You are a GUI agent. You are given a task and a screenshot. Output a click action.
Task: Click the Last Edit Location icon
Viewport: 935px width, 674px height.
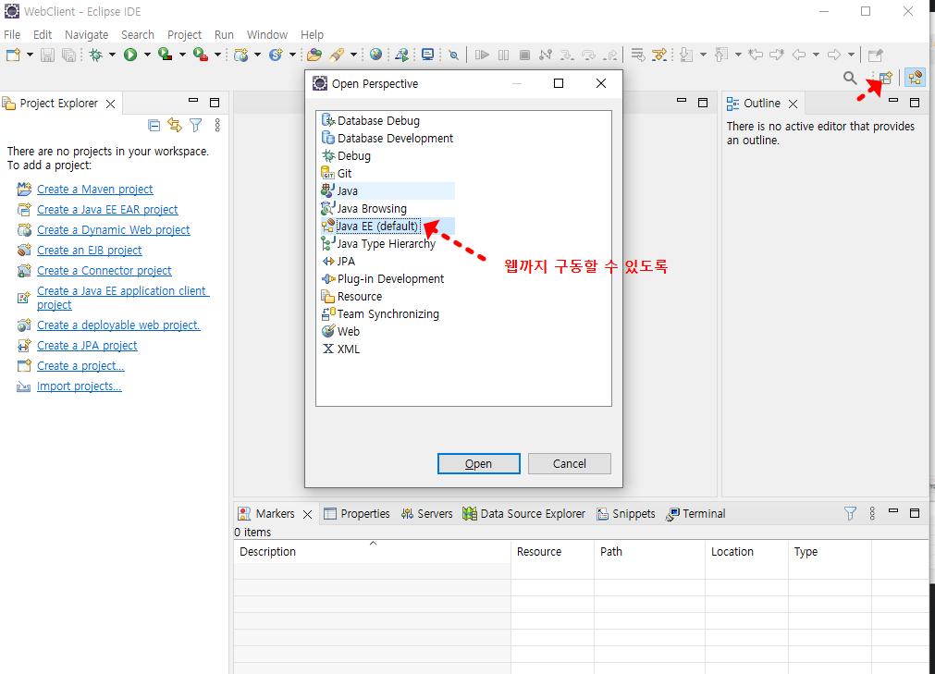coord(756,55)
